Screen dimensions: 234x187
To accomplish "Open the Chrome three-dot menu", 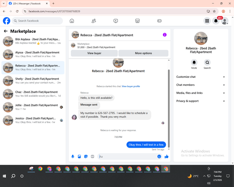I will [230, 11].
